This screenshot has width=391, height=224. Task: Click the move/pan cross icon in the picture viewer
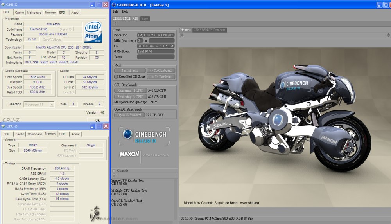click(x=388, y=35)
